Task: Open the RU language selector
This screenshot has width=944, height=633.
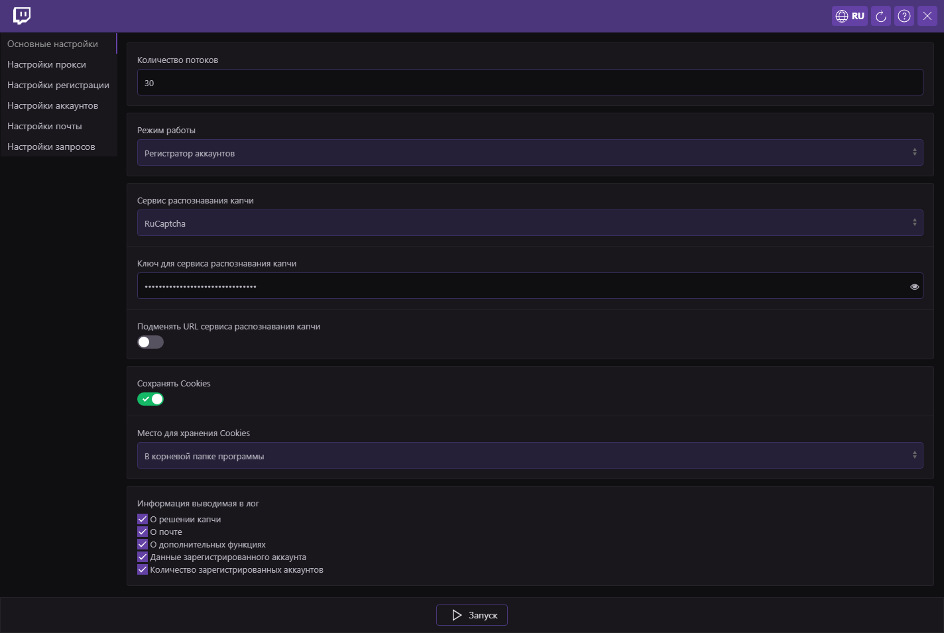Action: pyautogui.click(x=850, y=16)
